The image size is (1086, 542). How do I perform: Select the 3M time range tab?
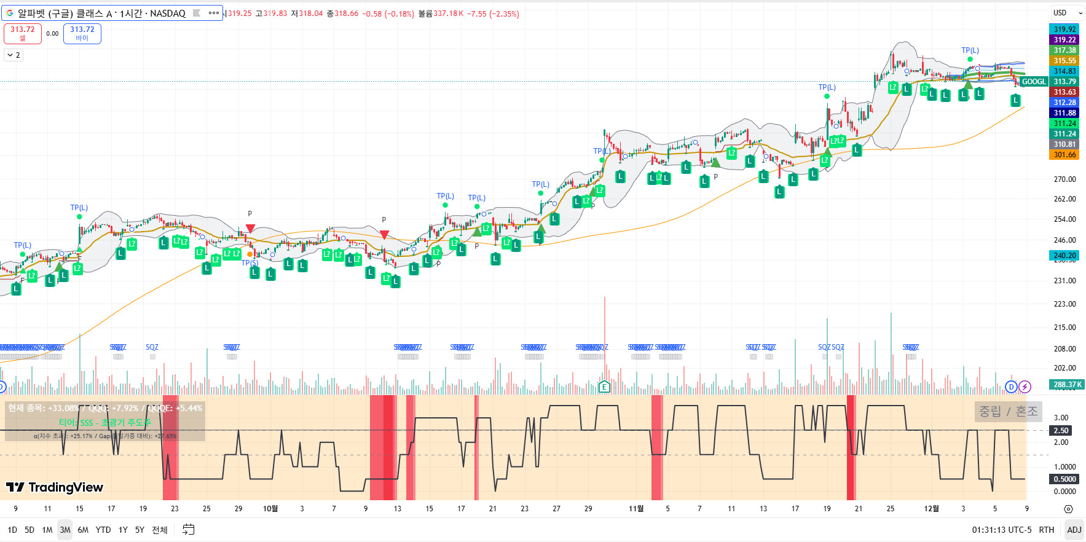[x=65, y=530]
